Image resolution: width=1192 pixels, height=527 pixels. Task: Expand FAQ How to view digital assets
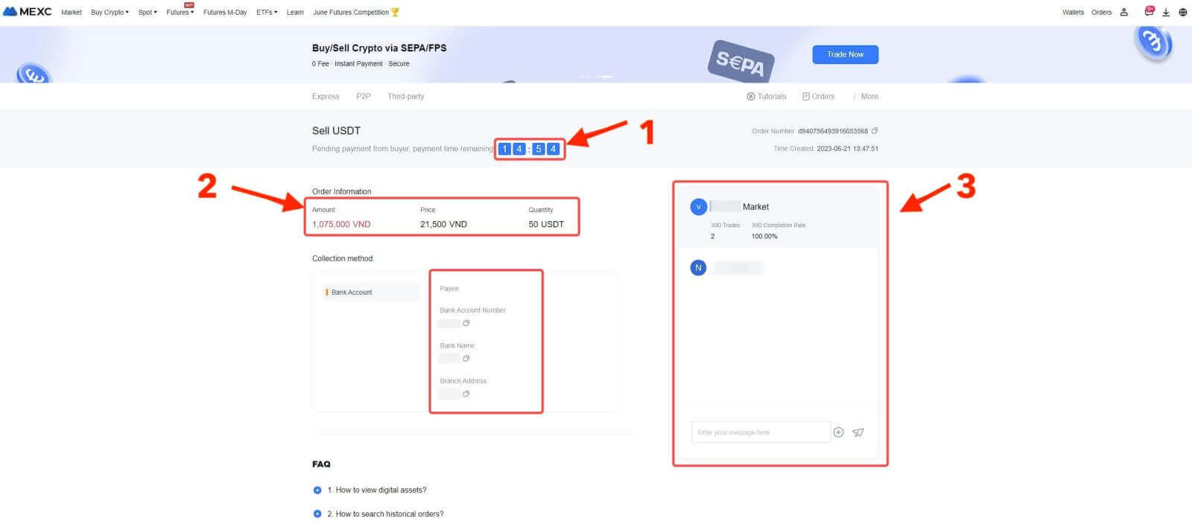(370, 490)
